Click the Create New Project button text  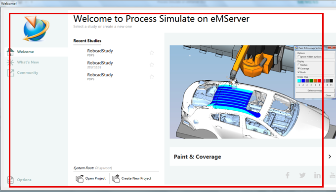136,178
